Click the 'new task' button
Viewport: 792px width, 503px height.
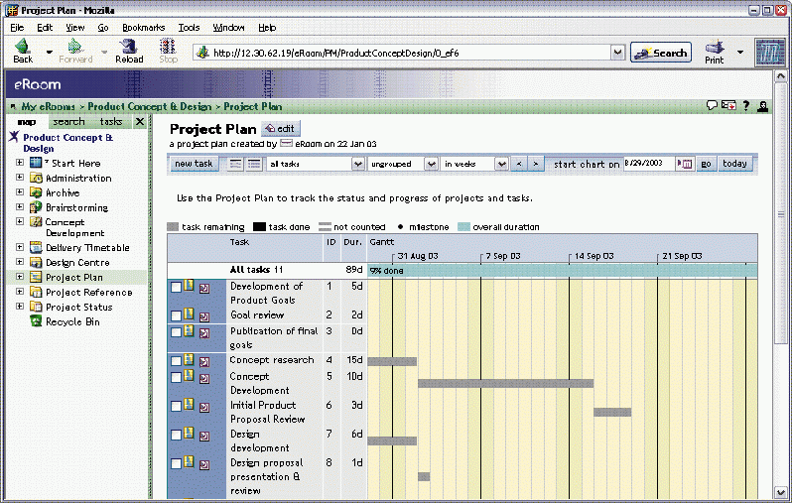point(194,164)
